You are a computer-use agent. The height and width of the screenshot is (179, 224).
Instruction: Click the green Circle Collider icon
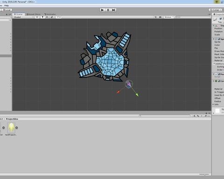pyautogui.click(x=216, y=81)
